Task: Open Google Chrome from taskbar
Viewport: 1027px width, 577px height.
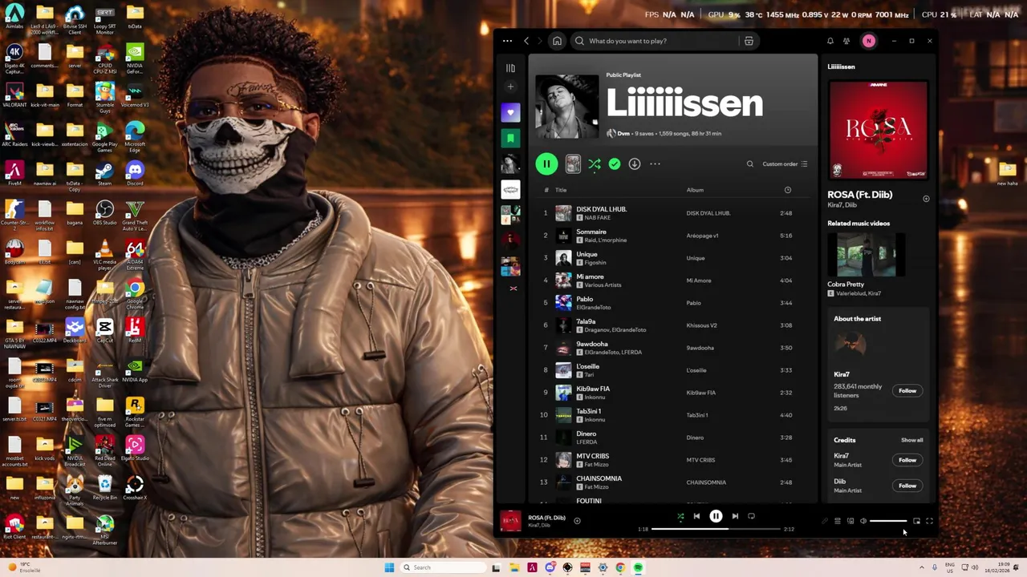Action: click(620, 567)
